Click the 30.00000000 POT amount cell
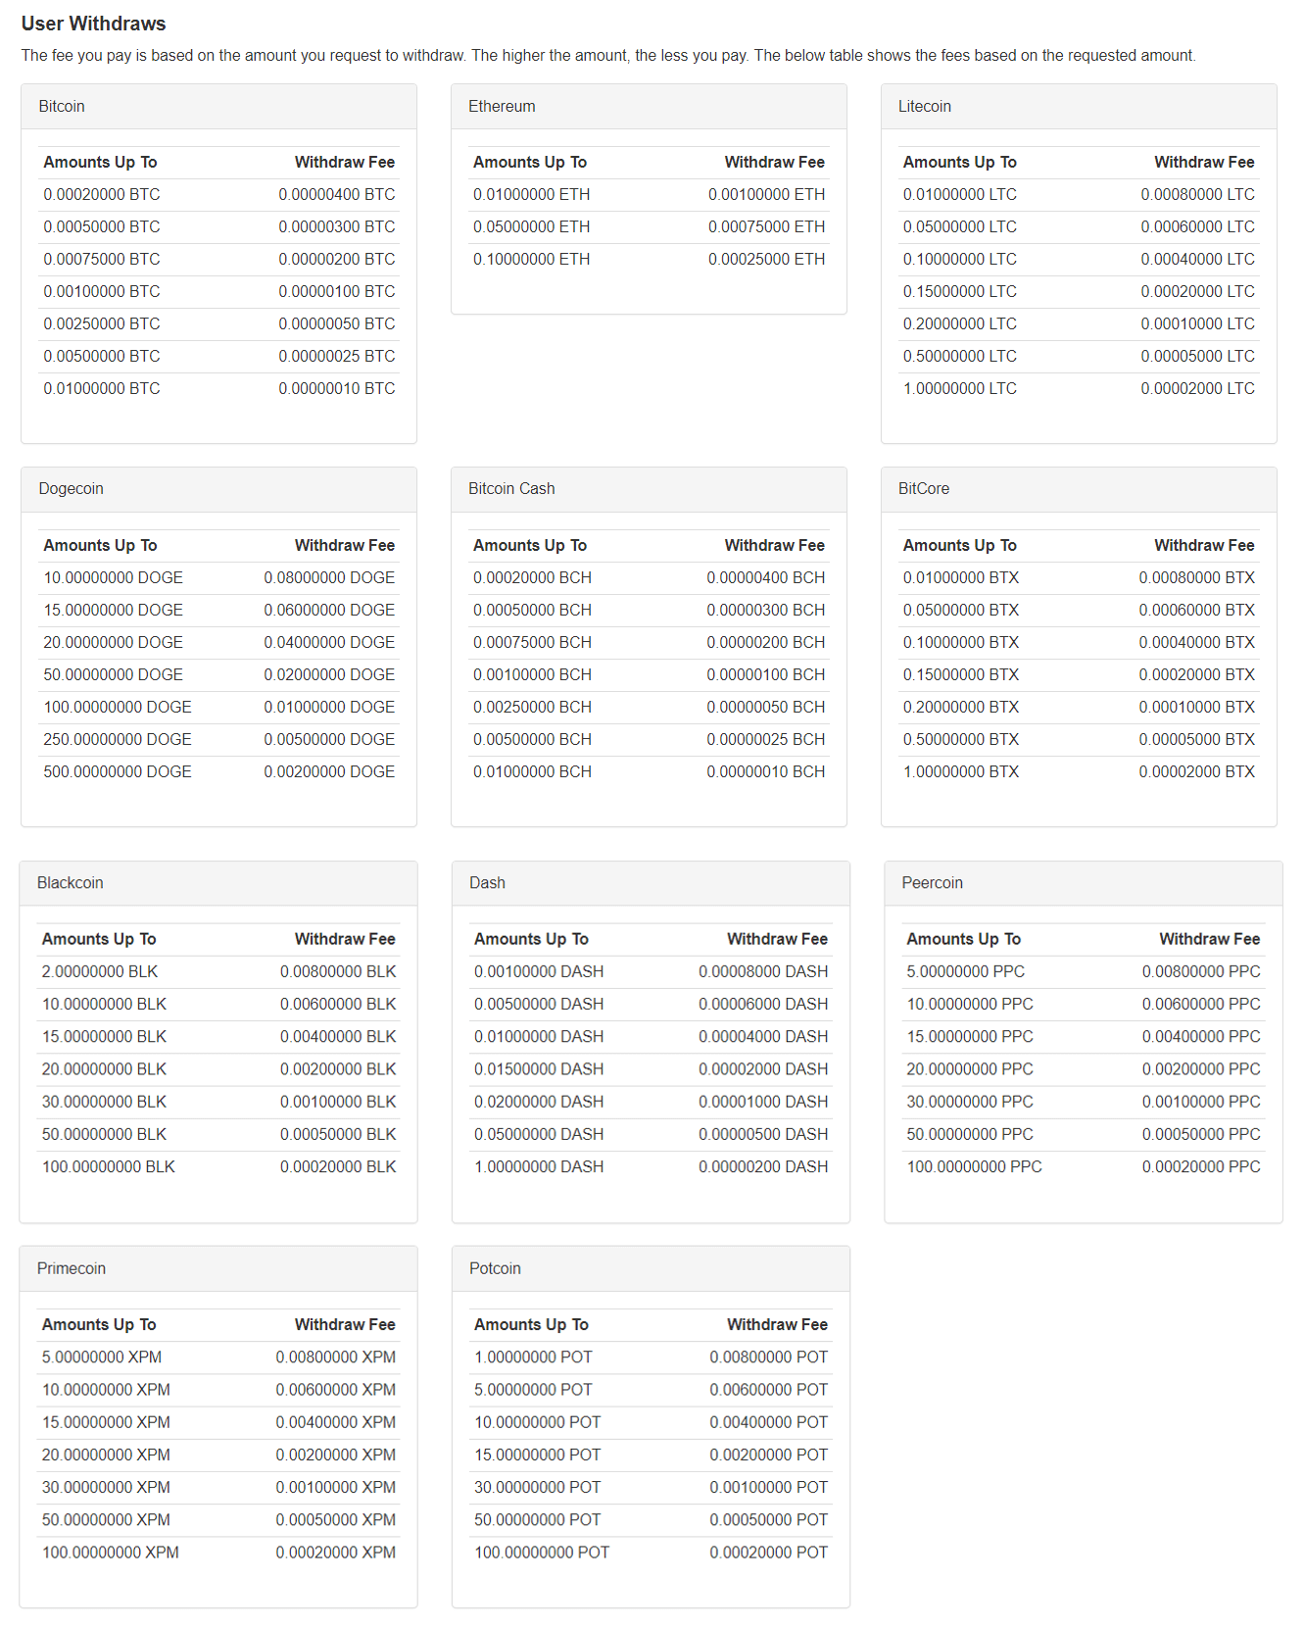1304x1629 pixels. tap(538, 1488)
